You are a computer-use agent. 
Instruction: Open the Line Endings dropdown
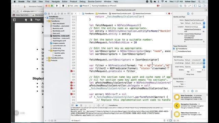195,63
